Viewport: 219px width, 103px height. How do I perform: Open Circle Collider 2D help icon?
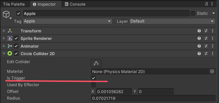click(199, 54)
